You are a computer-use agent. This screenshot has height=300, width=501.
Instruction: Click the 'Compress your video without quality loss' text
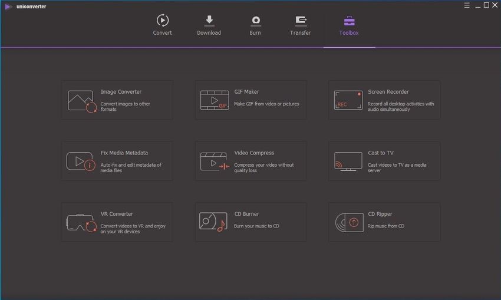point(263,168)
